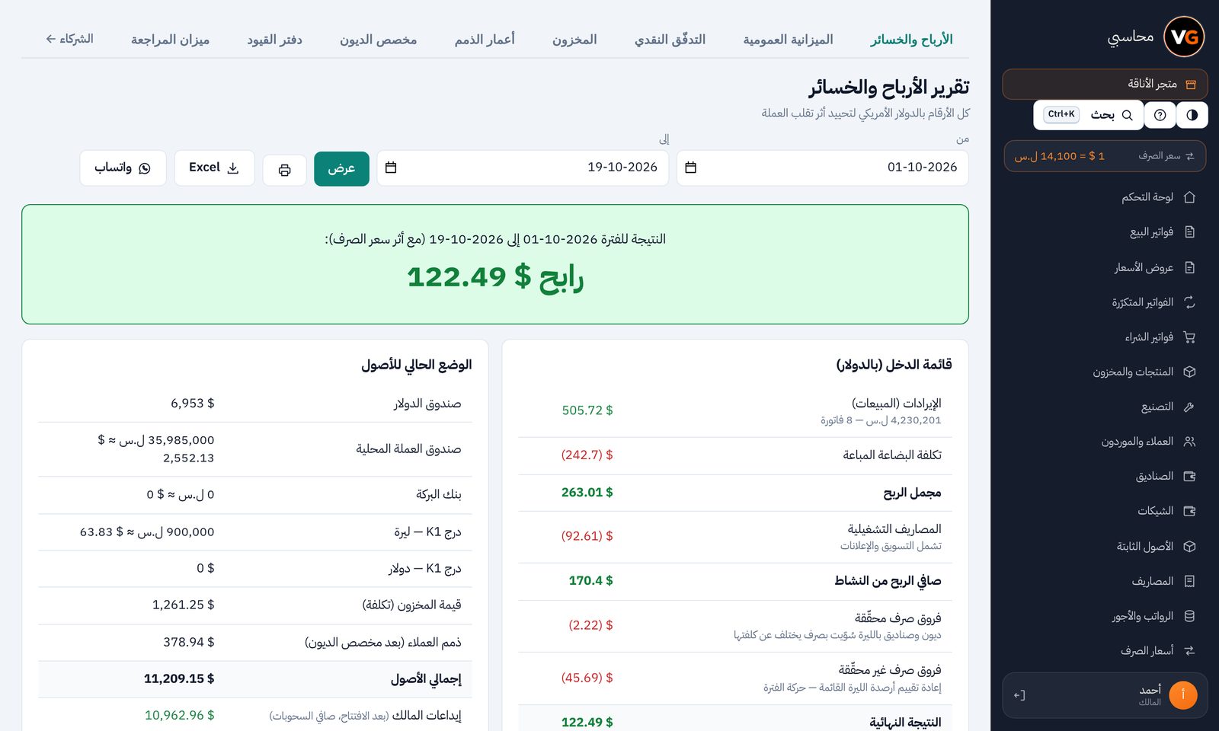The width and height of the screenshot is (1219, 731).
Task: Share report via واتساب button
Action: 123,168
